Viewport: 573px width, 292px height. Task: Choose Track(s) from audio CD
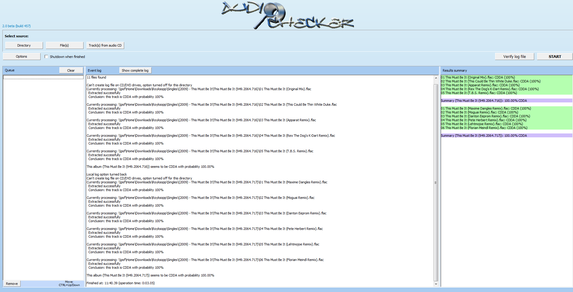(105, 45)
